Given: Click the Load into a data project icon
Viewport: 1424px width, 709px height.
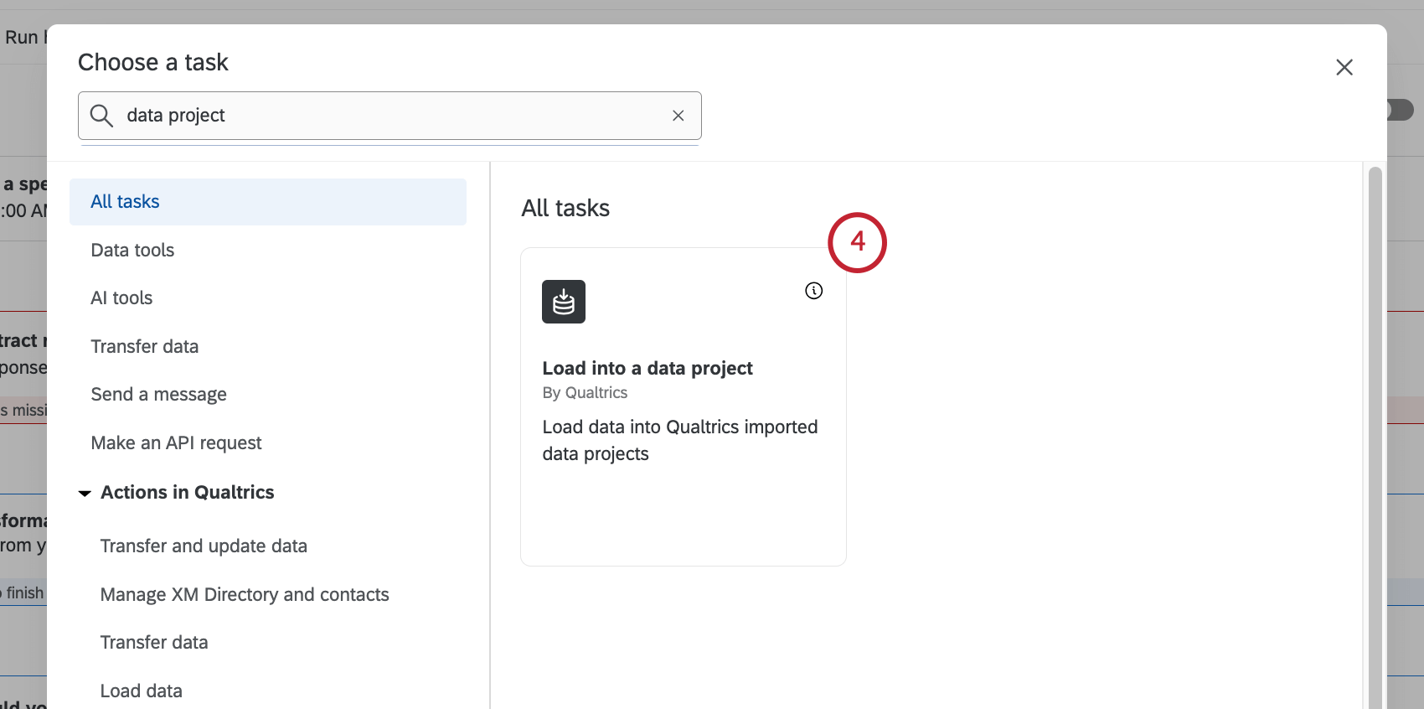Looking at the screenshot, I should [564, 302].
